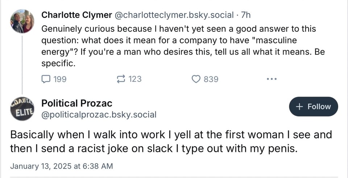This screenshot has height=178, width=348.
Task: Select Political Prozac's reply text
Action: tap(170, 141)
